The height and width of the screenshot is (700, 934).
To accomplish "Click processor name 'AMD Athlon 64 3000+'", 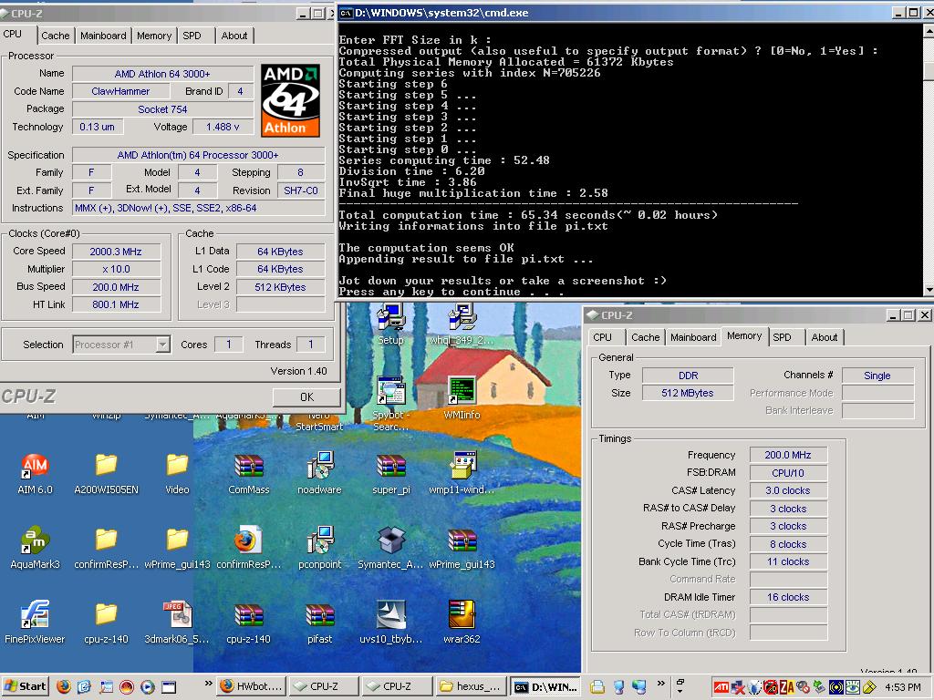I will 162,74.
